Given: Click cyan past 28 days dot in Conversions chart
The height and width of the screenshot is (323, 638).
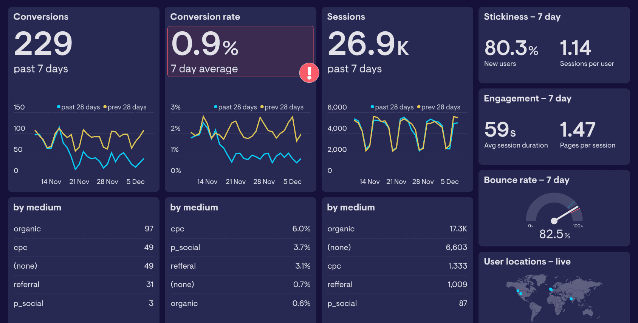Looking at the screenshot, I should pyautogui.click(x=59, y=107).
